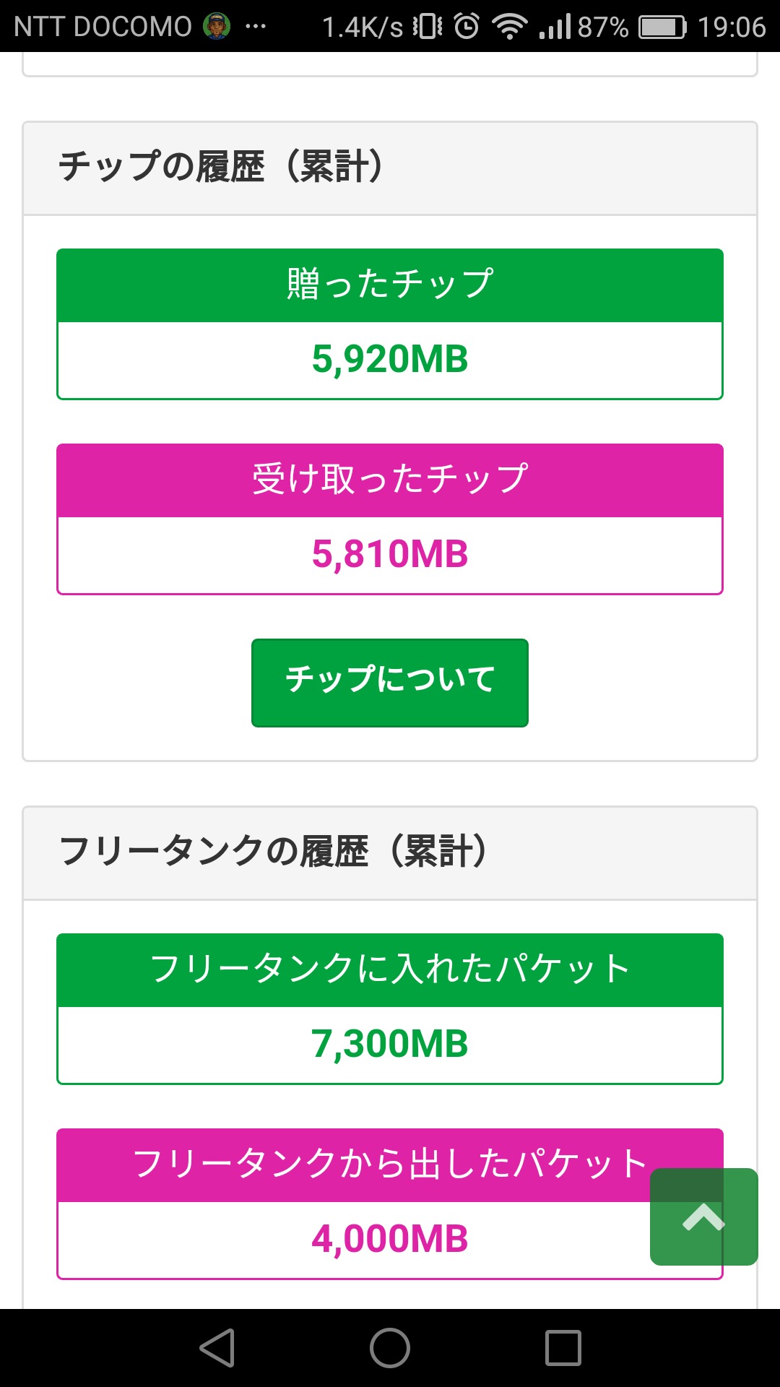Tap the avatar notification icon in status bar
Screen dimensions: 780x1387
[216, 27]
